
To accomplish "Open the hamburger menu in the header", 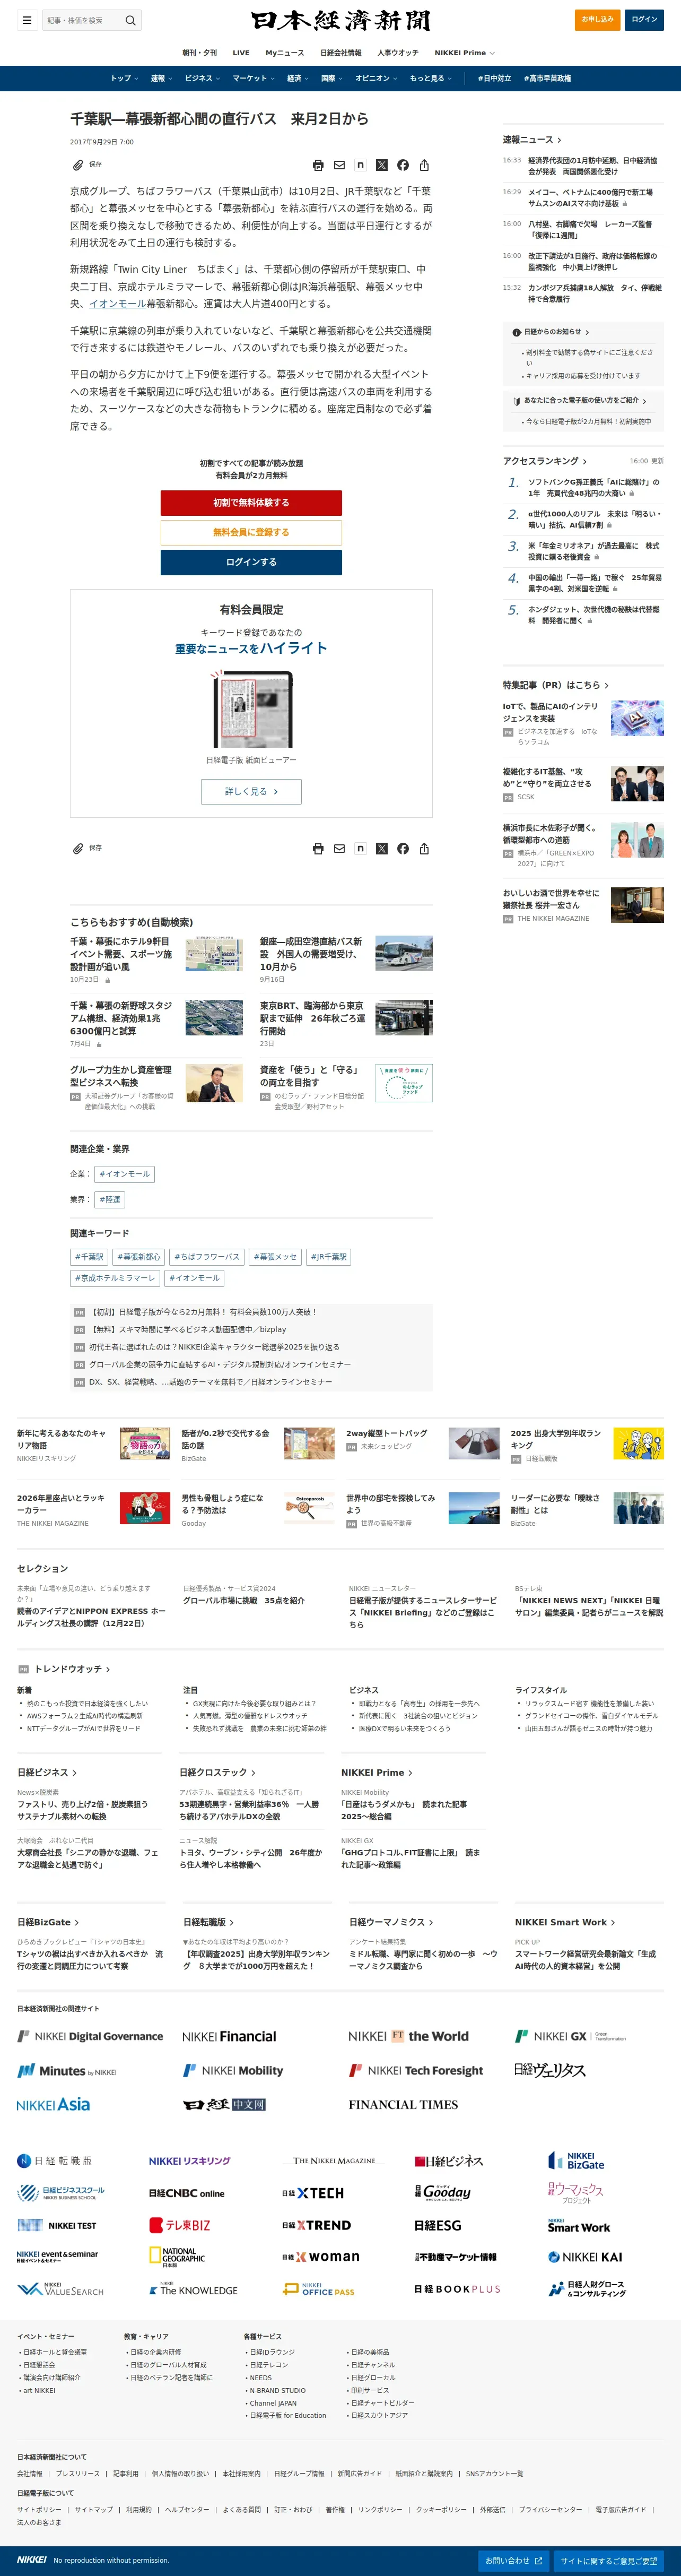I will click(27, 20).
